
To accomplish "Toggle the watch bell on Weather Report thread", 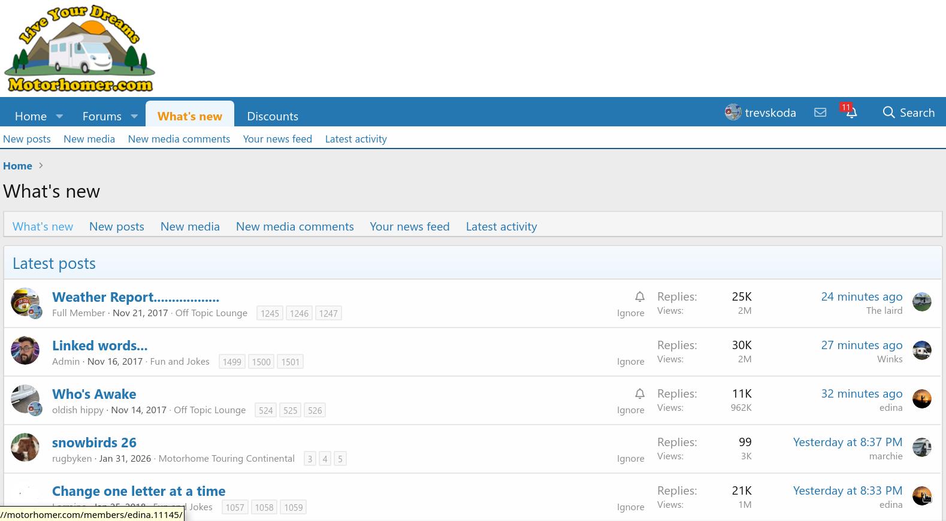I will coord(639,296).
